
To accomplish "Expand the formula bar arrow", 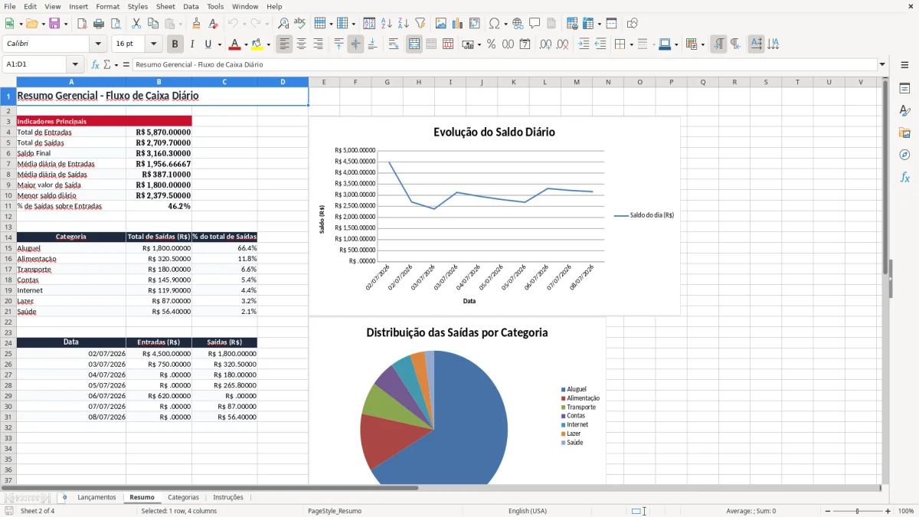I will pyautogui.click(x=882, y=65).
